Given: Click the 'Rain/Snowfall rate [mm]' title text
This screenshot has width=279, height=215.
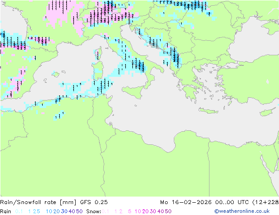Looking at the screenshot, I should pyautogui.click(x=38, y=202).
